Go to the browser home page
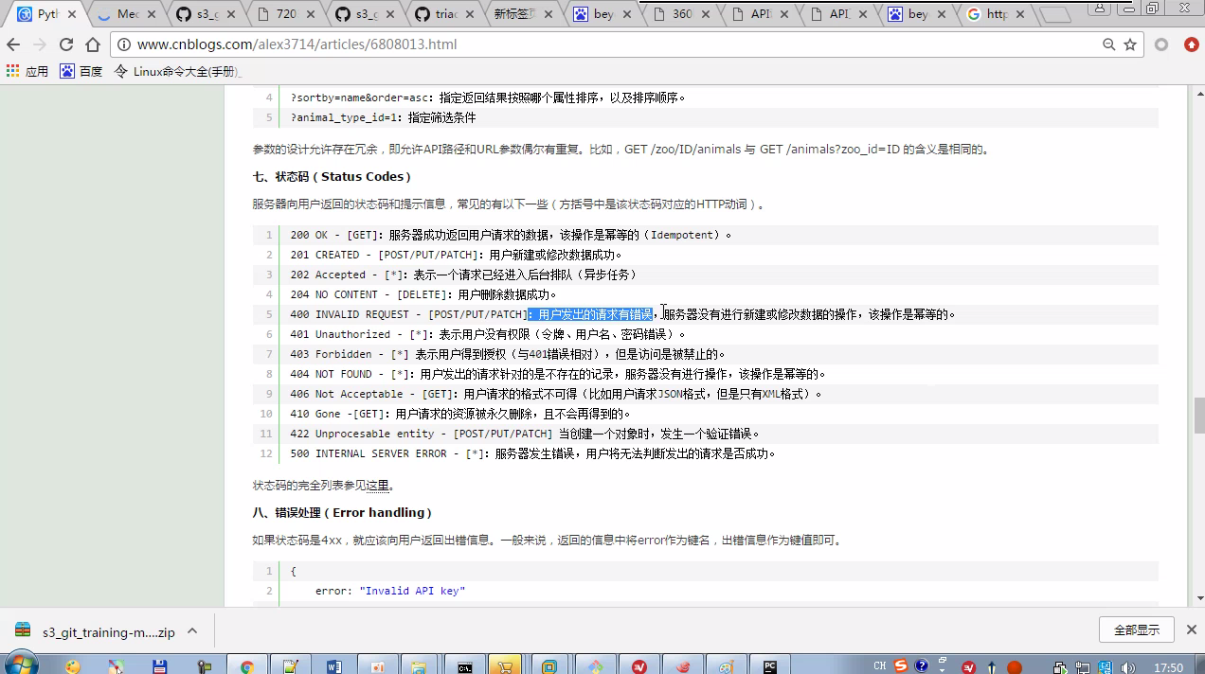1205x674 pixels. pos(93,44)
